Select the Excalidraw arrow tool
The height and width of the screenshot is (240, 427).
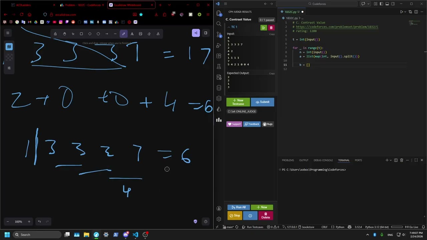(x=107, y=34)
